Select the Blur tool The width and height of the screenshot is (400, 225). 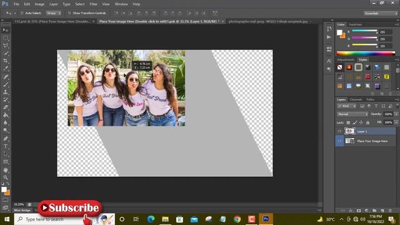pyautogui.click(x=6, y=122)
